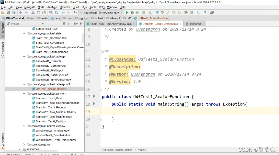Place cursor on empty line 19
This screenshot has height=155, width=279.
coord(189,112)
